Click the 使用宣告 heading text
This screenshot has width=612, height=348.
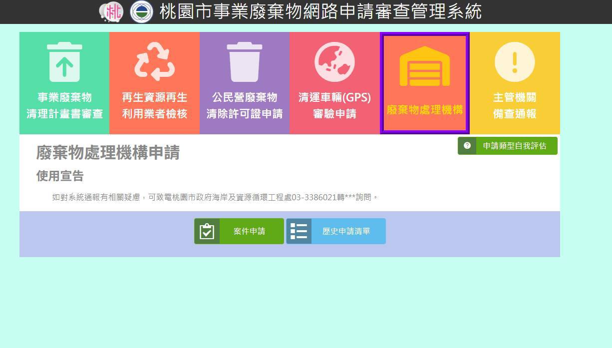click(x=60, y=176)
